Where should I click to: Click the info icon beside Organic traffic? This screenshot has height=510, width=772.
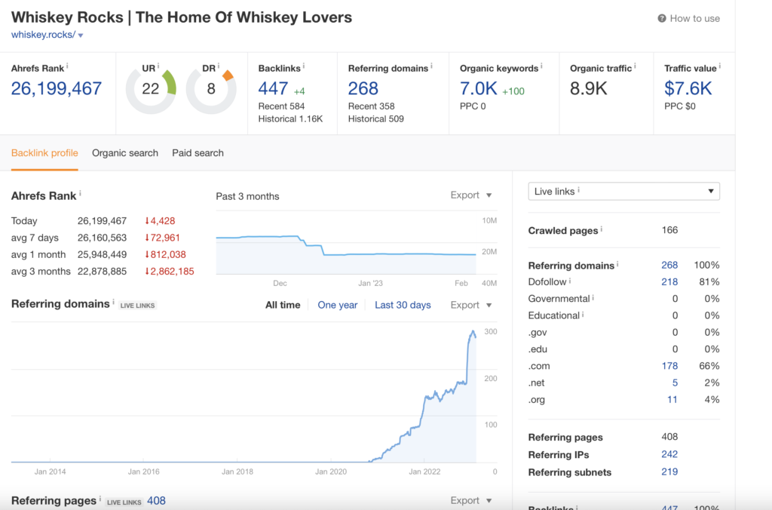(x=635, y=66)
